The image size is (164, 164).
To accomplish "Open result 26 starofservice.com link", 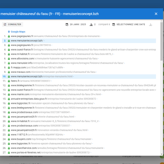I will click(57, 148).
